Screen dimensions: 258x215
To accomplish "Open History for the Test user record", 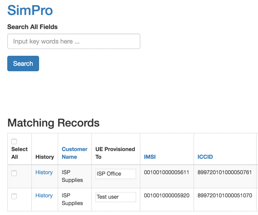I will point(44,195).
